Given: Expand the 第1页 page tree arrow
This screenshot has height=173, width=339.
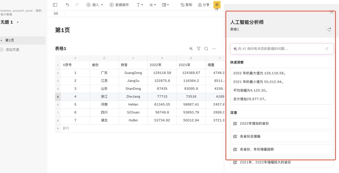Looking at the screenshot, I should point(2,40).
